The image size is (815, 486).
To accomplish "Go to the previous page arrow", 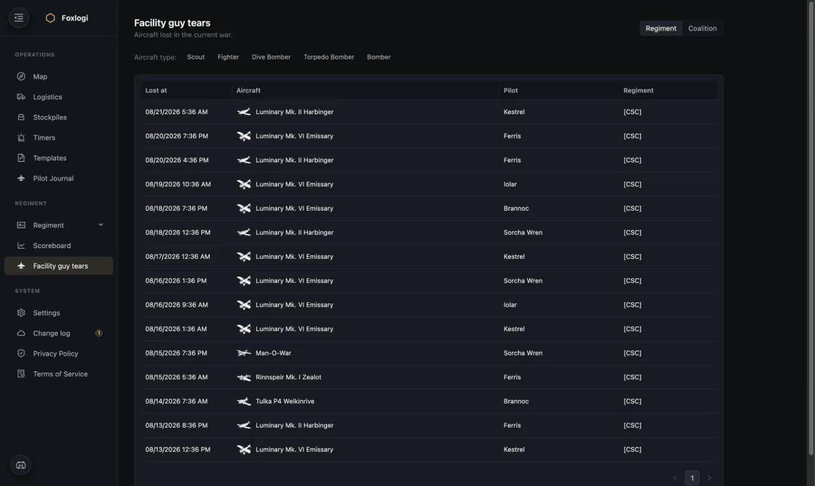I will coord(675,478).
